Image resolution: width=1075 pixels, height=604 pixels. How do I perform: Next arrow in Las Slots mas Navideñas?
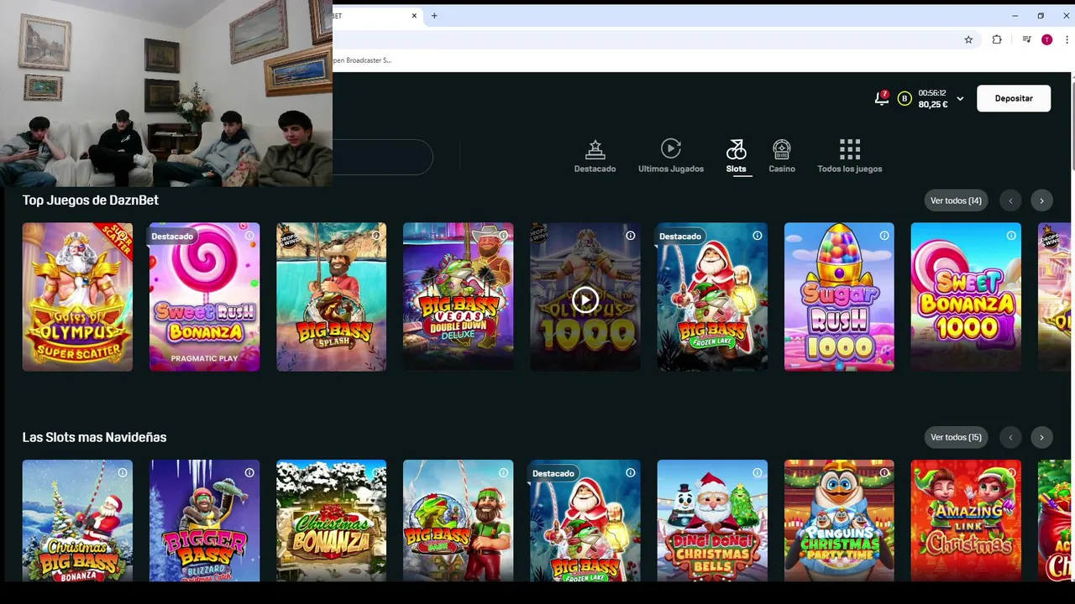1041,437
